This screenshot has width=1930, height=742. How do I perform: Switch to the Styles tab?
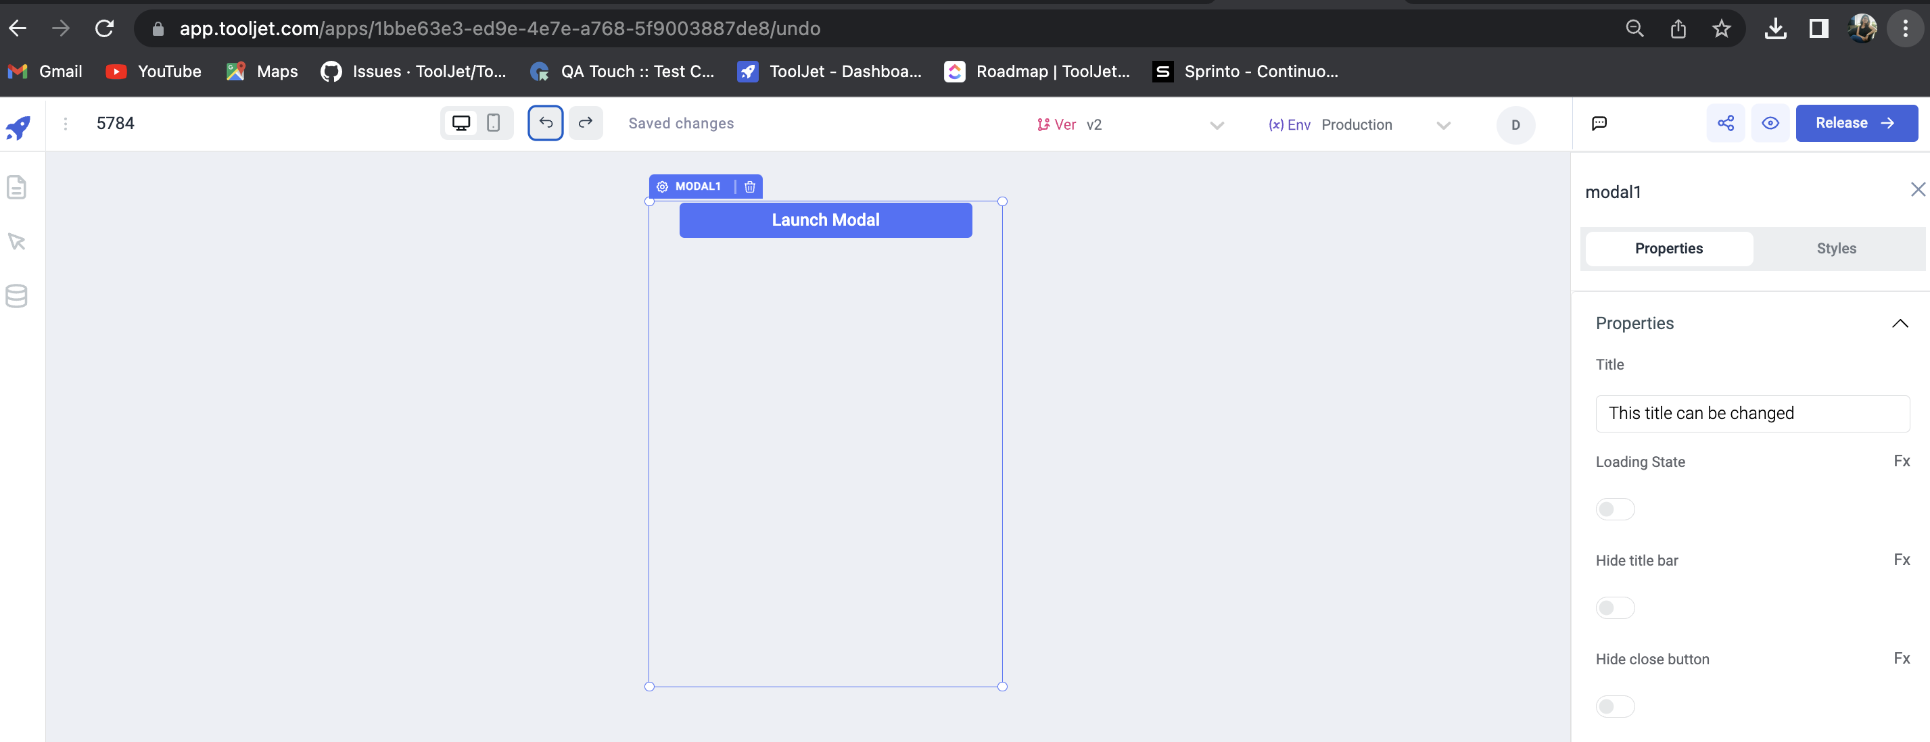(x=1835, y=249)
